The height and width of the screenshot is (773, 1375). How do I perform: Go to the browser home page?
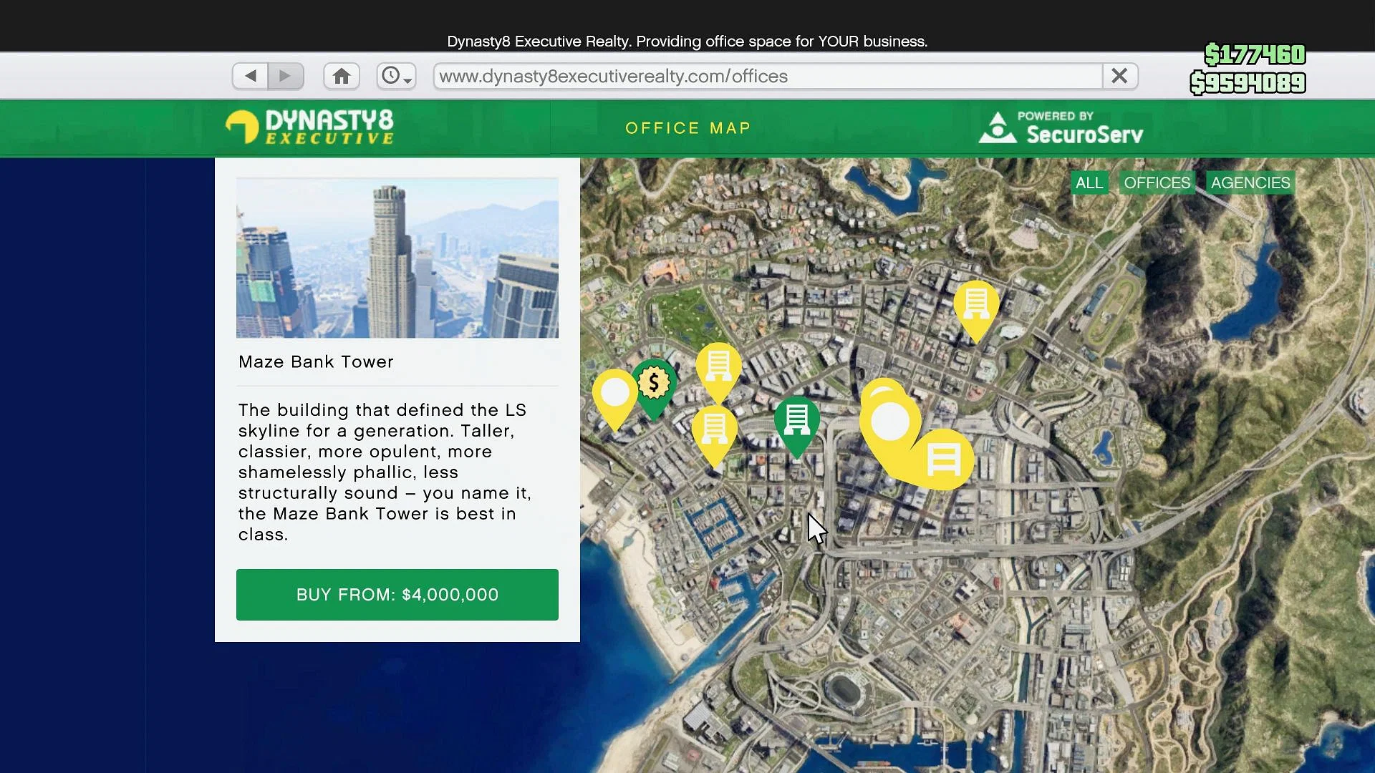(x=342, y=76)
